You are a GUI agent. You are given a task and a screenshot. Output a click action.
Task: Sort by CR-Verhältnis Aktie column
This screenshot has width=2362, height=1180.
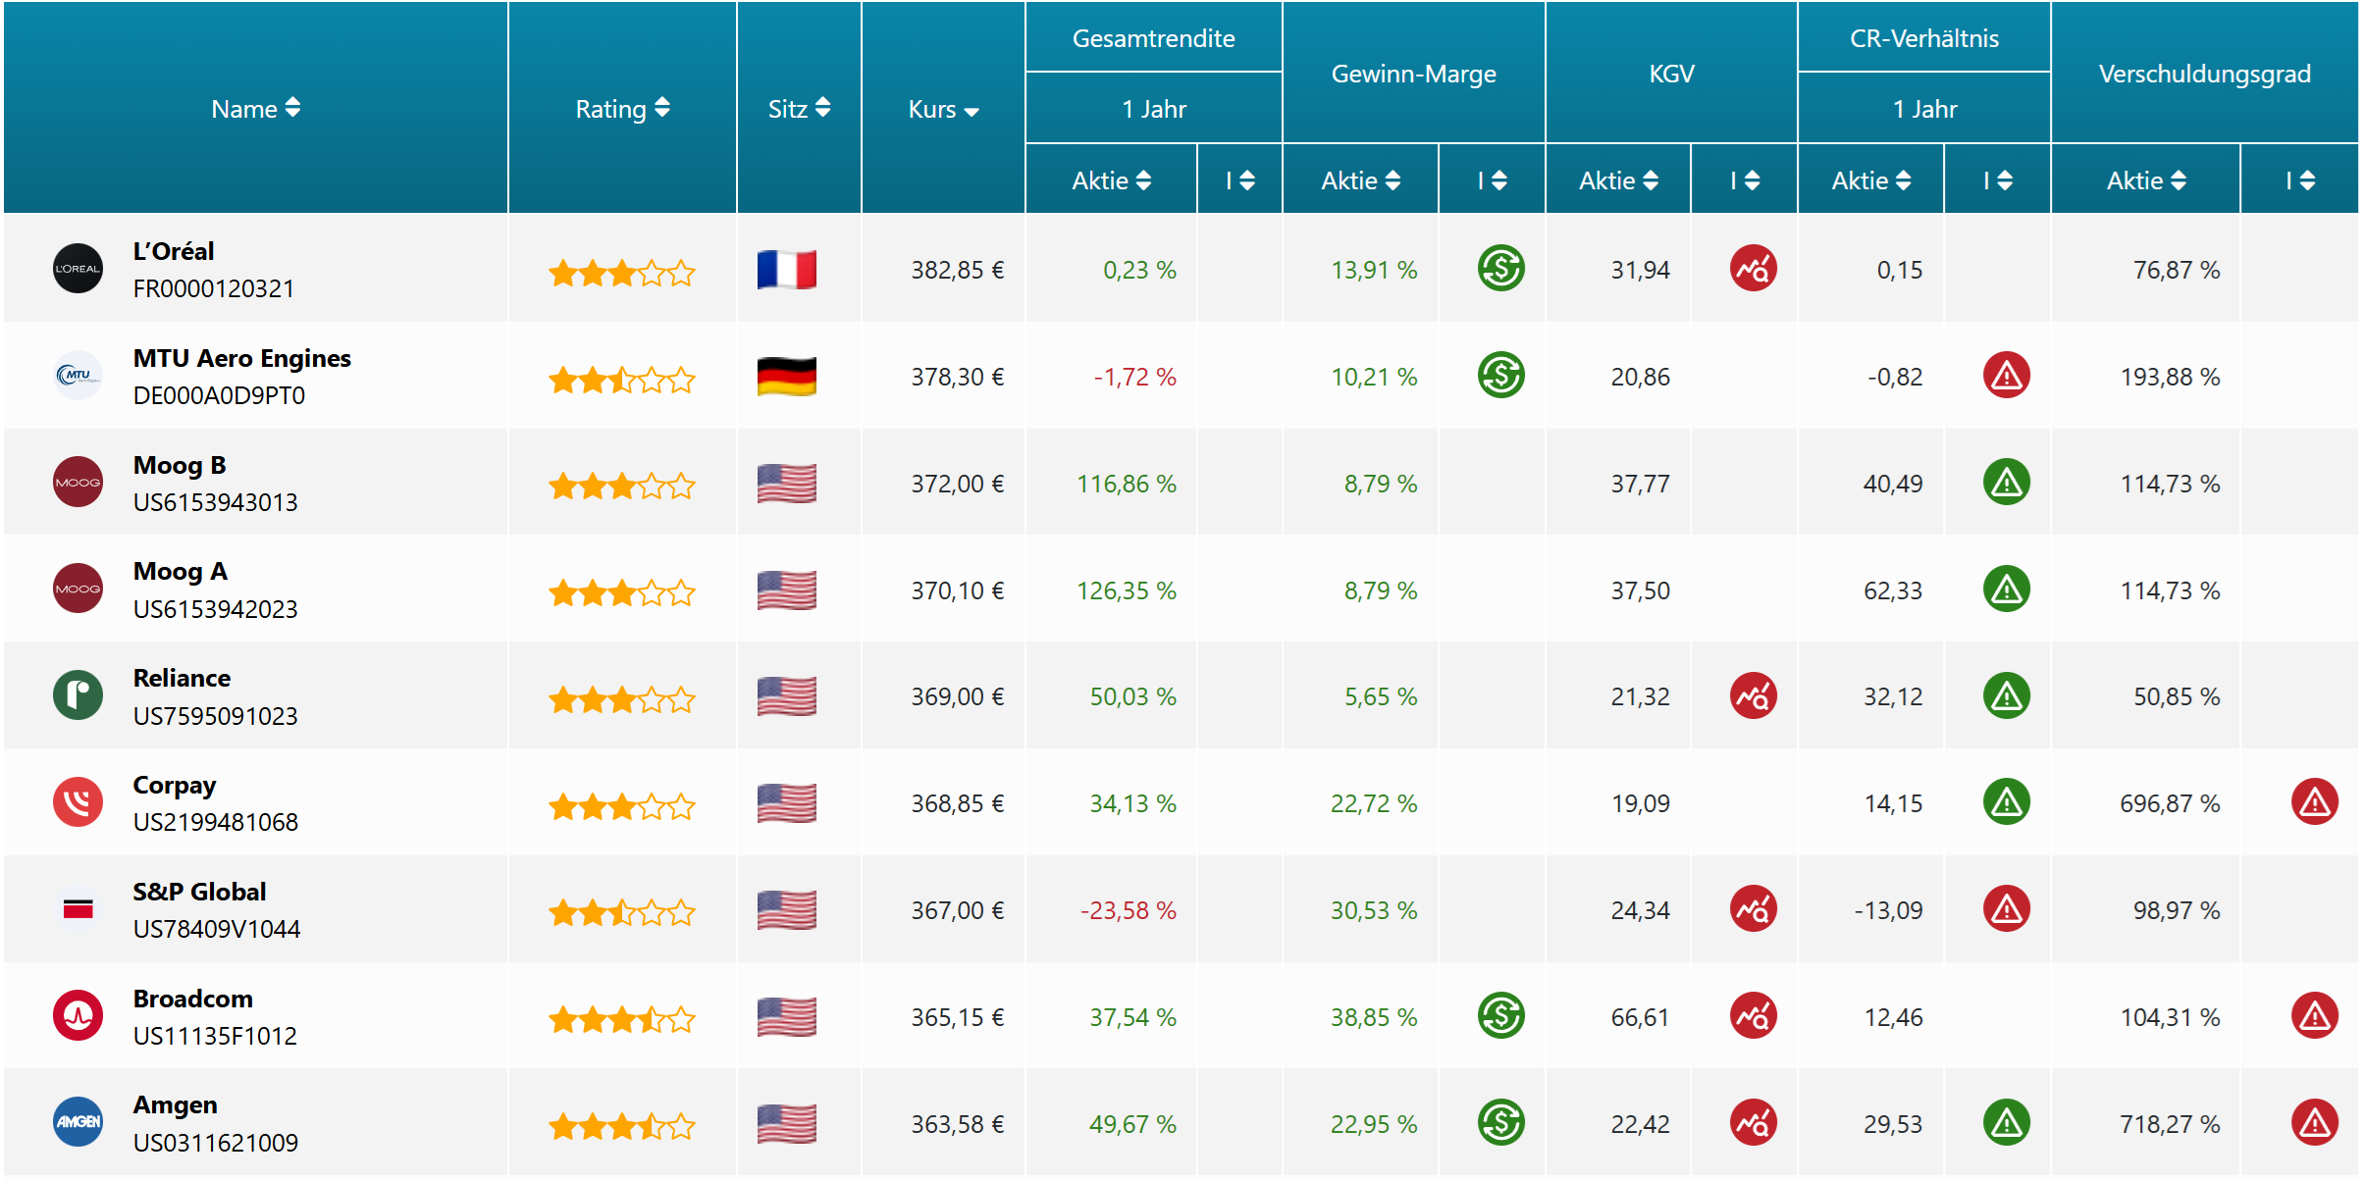(1870, 180)
